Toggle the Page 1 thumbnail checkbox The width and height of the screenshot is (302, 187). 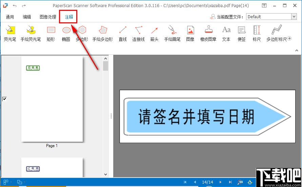pyautogui.click(x=4, y=99)
